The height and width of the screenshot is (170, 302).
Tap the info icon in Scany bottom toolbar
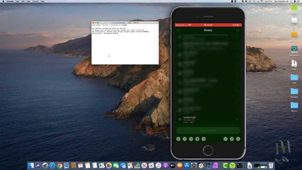(x=238, y=139)
